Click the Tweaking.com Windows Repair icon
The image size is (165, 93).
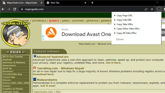point(35,68)
